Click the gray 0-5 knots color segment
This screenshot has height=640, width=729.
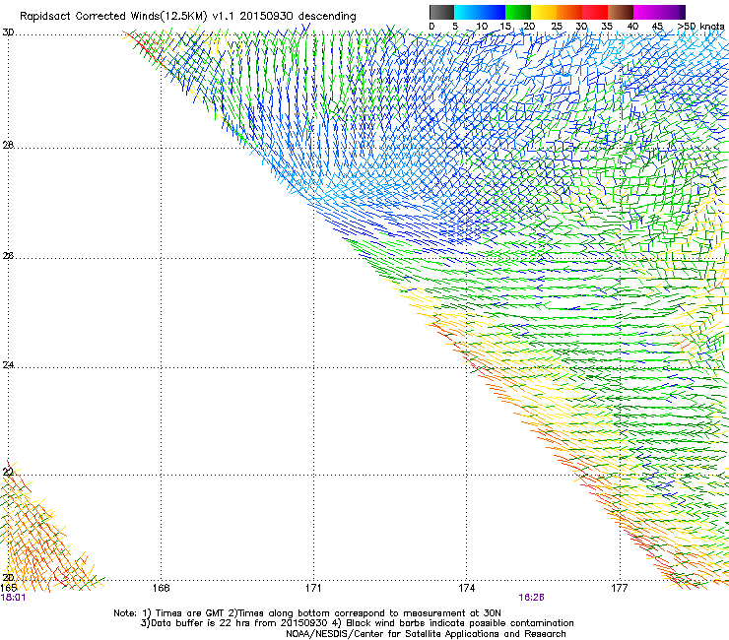click(441, 12)
